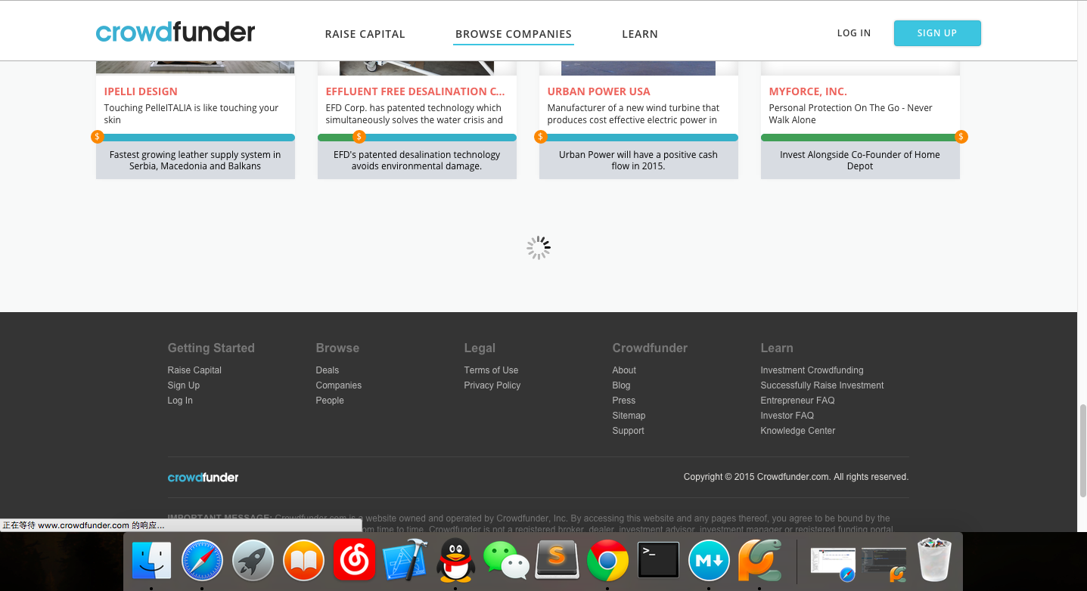This screenshot has height=591, width=1087.
Task: Click Effluent Free Desalination card image
Action: pos(417,68)
